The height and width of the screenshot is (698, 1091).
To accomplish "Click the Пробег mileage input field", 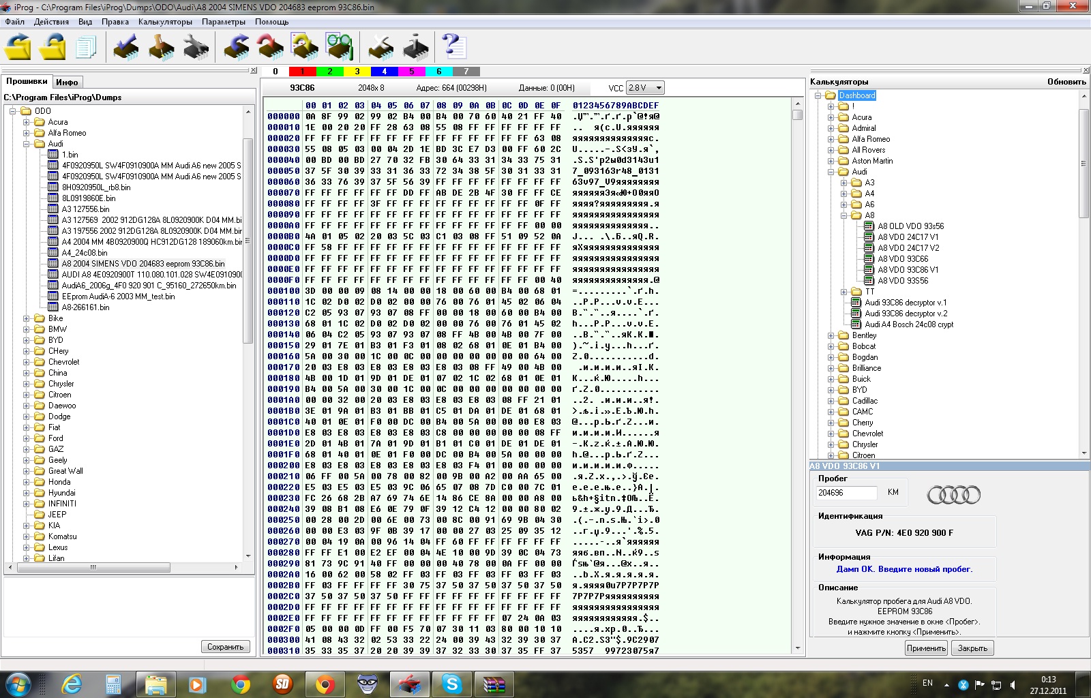I will point(846,493).
